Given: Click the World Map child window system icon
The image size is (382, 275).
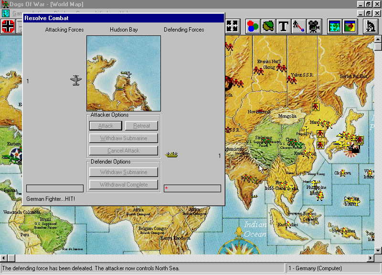Looking at the screenshot, I should tap(5, 13).
